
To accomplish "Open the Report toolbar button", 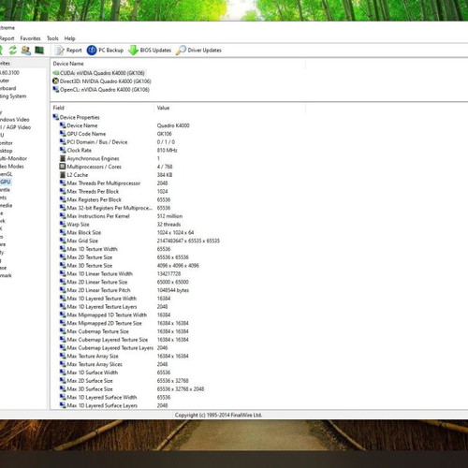I will pyautogui.click(x=68, y=51).
